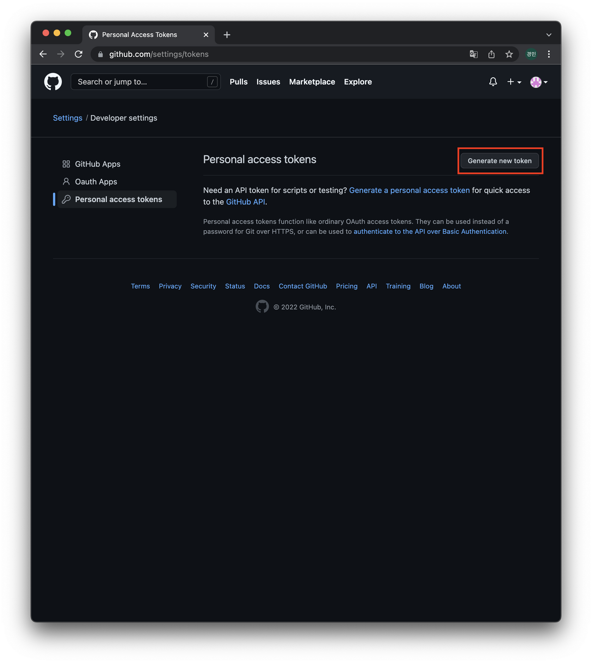Open the notifications bell
This screenshot has width=592, height=663.
[x=493, y=82]
